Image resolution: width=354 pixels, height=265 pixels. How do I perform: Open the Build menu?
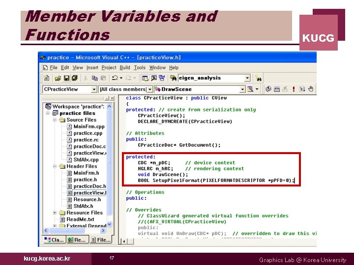(125, 68)
